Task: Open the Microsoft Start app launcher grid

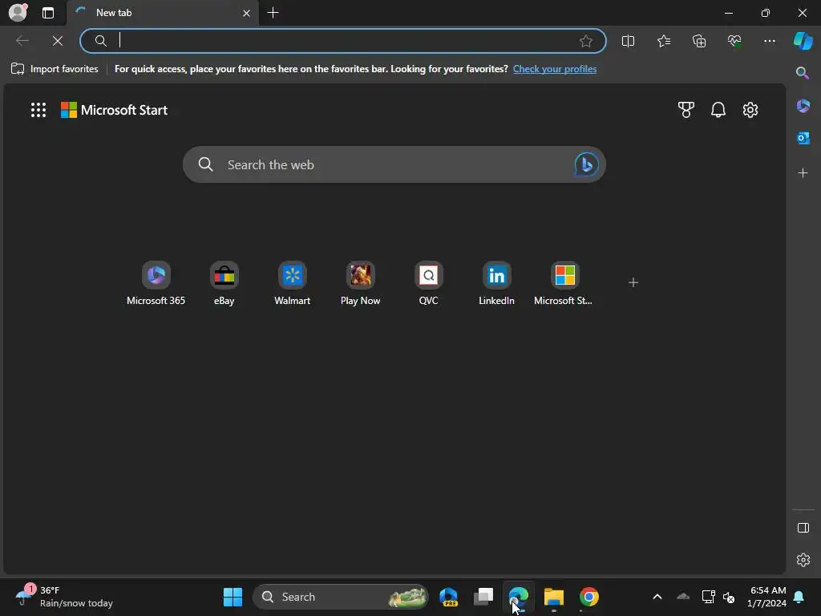Action: 38,110
